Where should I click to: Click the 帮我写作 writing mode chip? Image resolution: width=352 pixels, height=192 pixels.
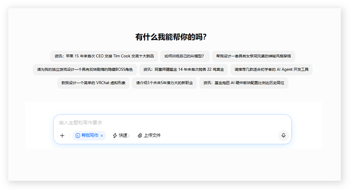89,136
